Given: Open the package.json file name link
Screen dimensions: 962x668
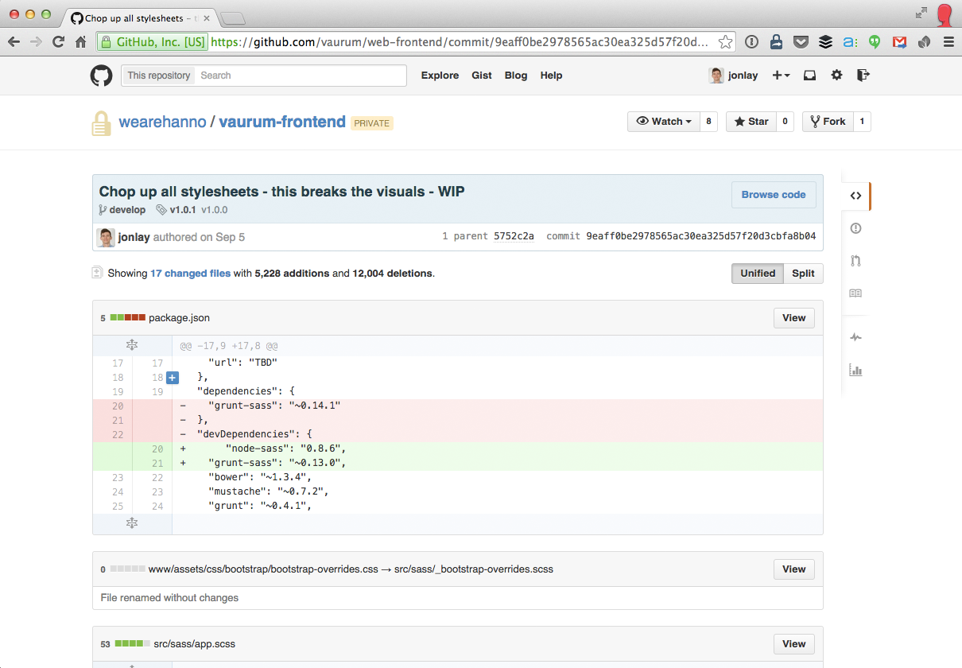Looking at the screenshot, I should [x=179, y=318].
